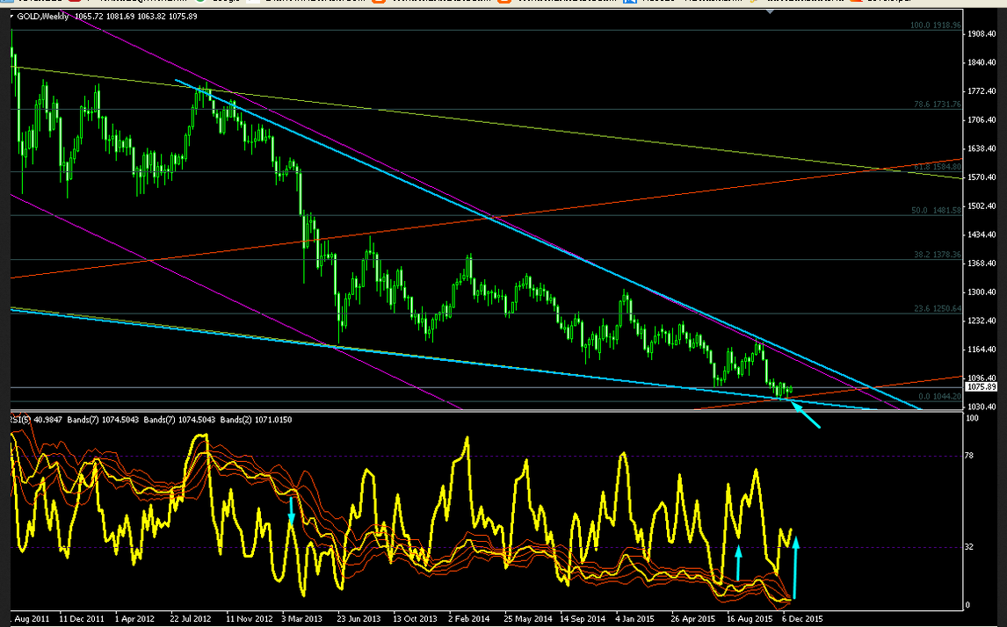This screenshot has width=1007, height=627.
Task: Click the Fibonacci 78.6 1731.76 label
Action: 938,104
